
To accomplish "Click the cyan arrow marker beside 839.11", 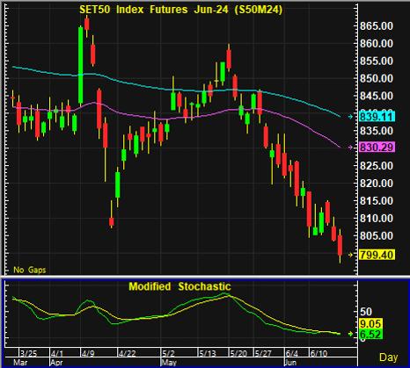I will (351, 117).
